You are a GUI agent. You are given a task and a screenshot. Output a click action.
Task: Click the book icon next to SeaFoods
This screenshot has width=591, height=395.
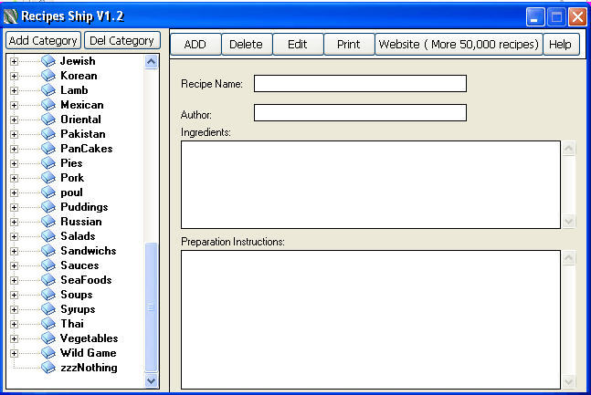(48, 280)
